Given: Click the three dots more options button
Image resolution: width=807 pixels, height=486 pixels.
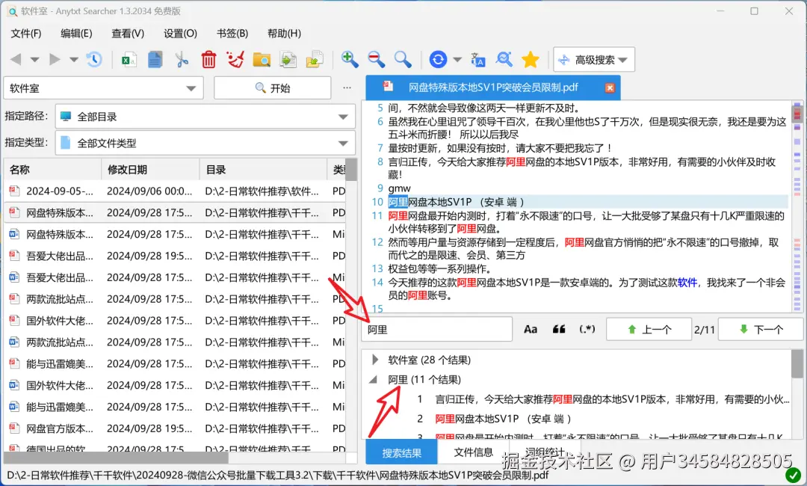Looking at the screenshot, I should click(347, 88).
